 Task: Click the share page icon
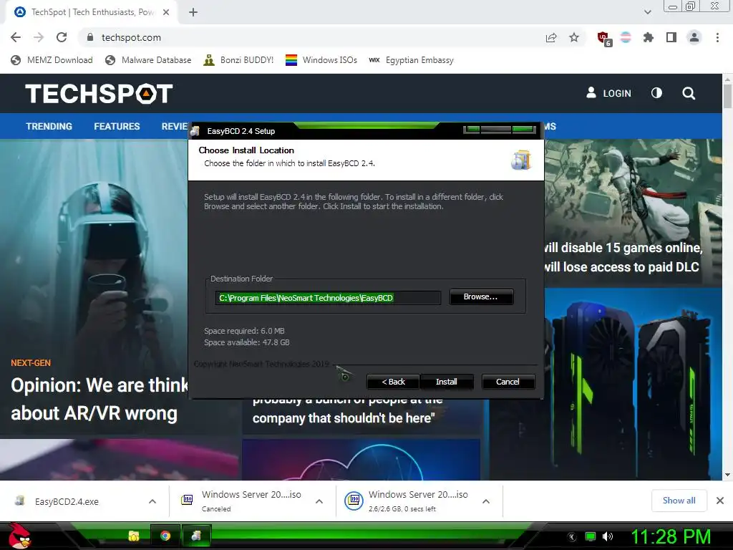click(x=551, y=37)
